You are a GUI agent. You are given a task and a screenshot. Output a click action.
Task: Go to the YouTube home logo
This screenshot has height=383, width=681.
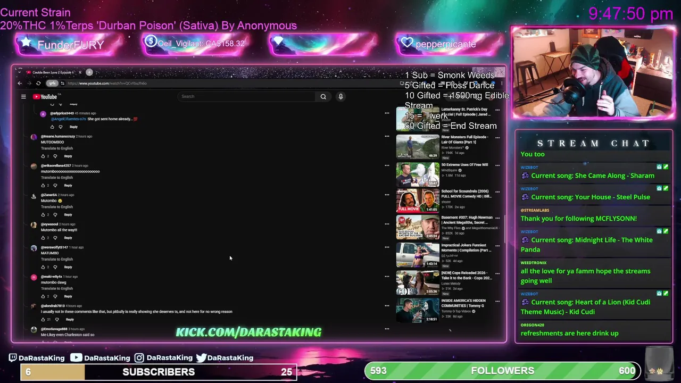pyautogui.click(x=45, y=96)
